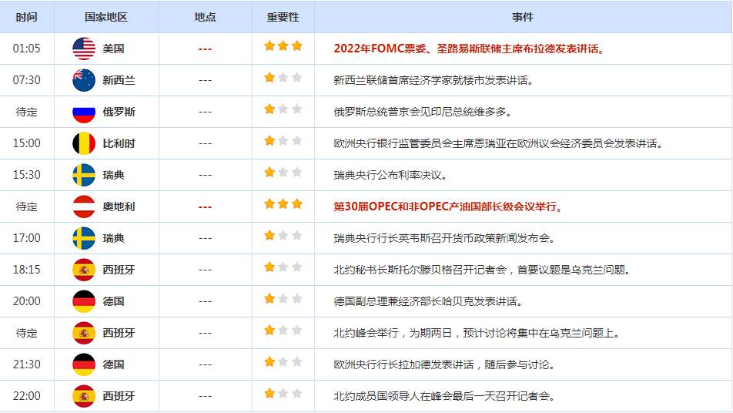Click the 重要性 column header

[x=283, y=17]
